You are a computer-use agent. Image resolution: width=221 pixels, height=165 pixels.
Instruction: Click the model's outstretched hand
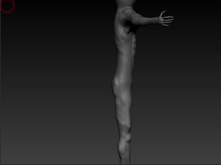coord(166,19)
